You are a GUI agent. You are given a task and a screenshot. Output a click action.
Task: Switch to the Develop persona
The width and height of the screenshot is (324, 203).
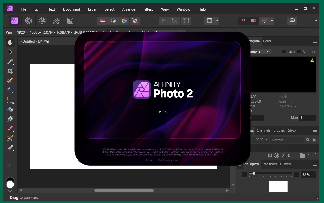(42, 21)
